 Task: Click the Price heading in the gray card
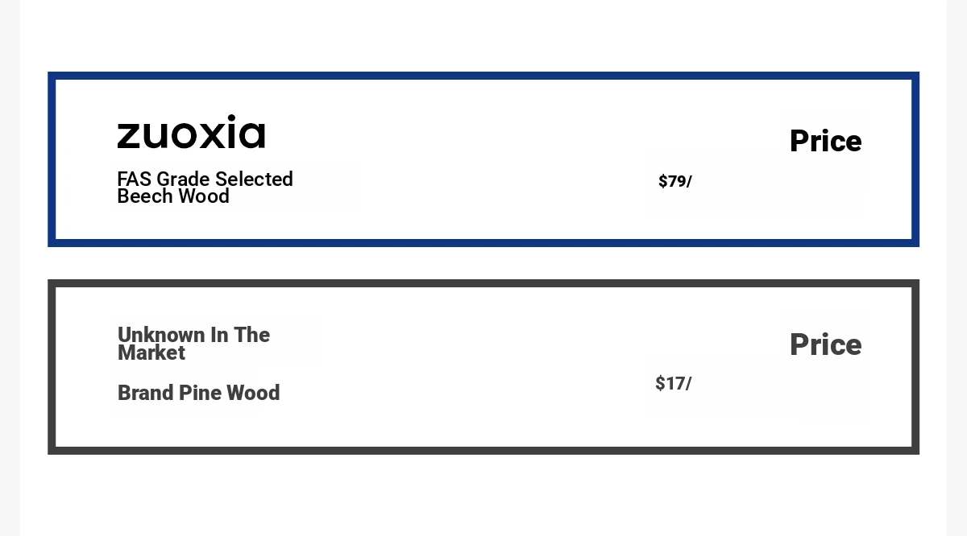pos(825,344)
